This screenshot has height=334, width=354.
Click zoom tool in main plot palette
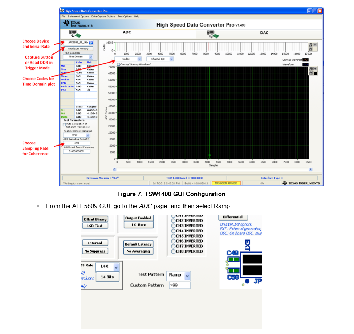pyautogui.click(x=311, y=69)
